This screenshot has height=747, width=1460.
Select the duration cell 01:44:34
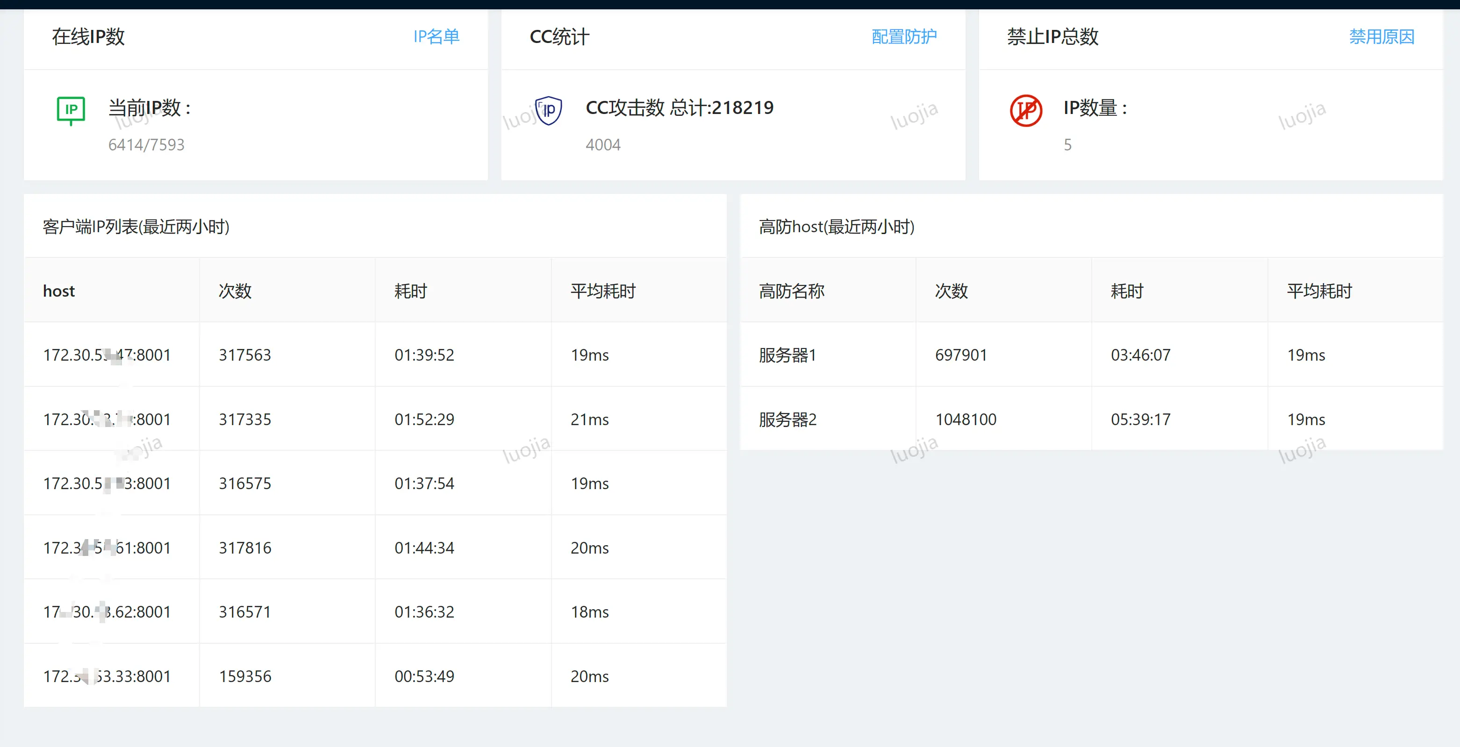point(424,548)
